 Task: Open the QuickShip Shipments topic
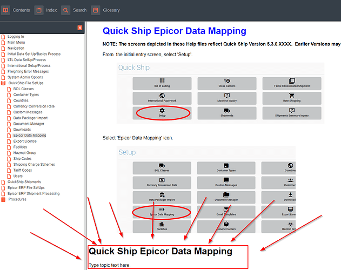pyautogui.click(x=24, y=182)
